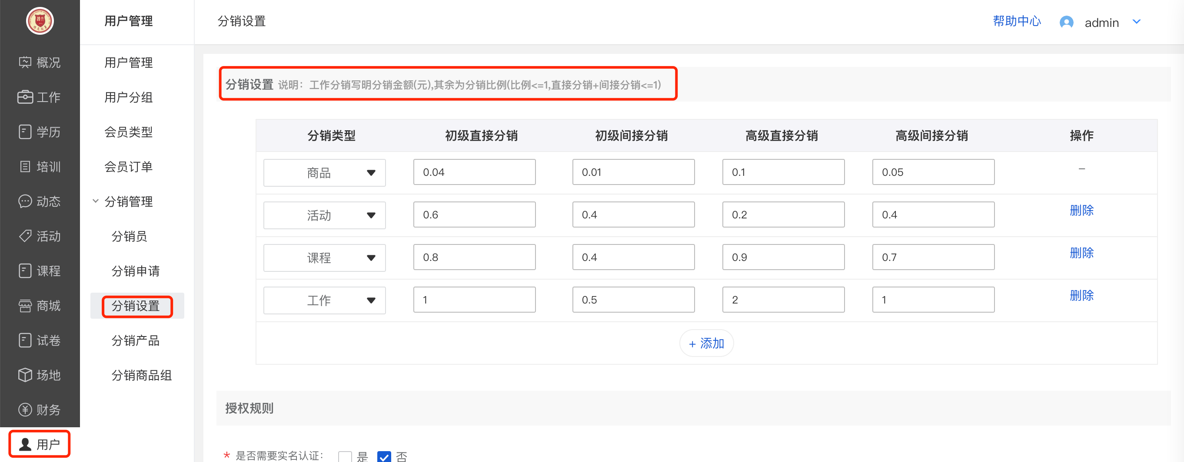Open the 帮助中心 link
The width and height of the screenshot is (1184, 462).
coord(1017,21)
